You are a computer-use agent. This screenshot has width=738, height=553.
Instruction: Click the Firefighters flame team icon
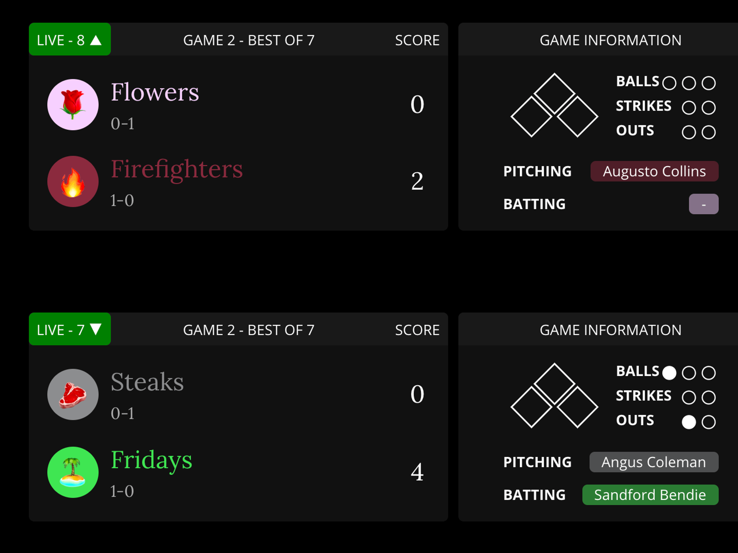[73, 181]
